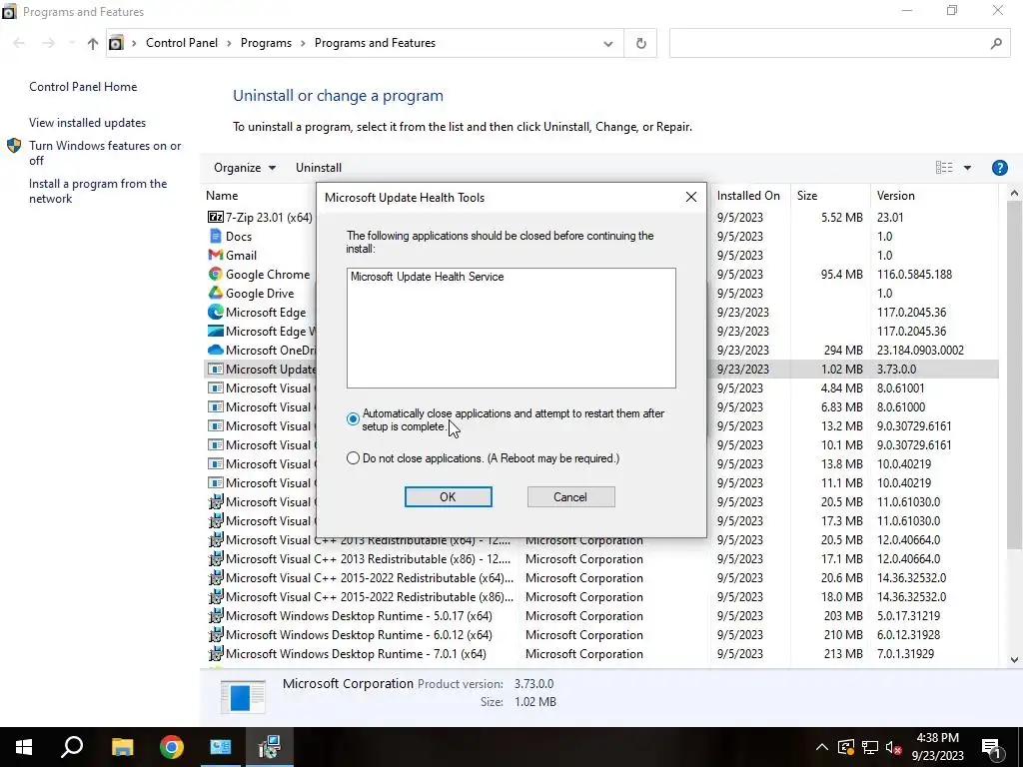The image size is (1023, 767).
Task: Click the Google Drive program icon
Action: (x=216, y=293)
